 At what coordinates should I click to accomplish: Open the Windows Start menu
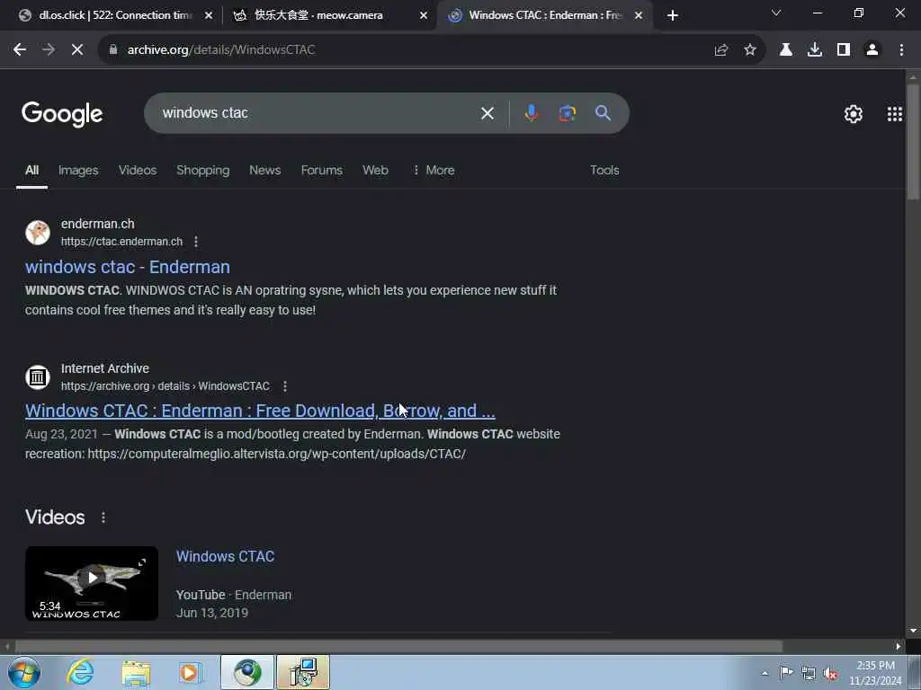24,672
